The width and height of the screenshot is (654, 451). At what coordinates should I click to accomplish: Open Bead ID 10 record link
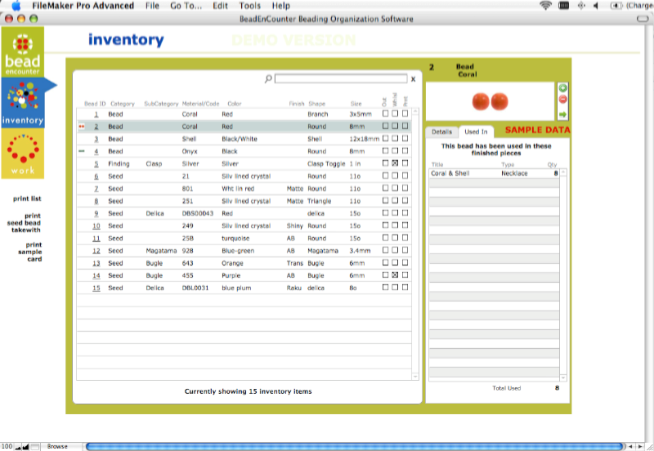(x=96, y=226)
